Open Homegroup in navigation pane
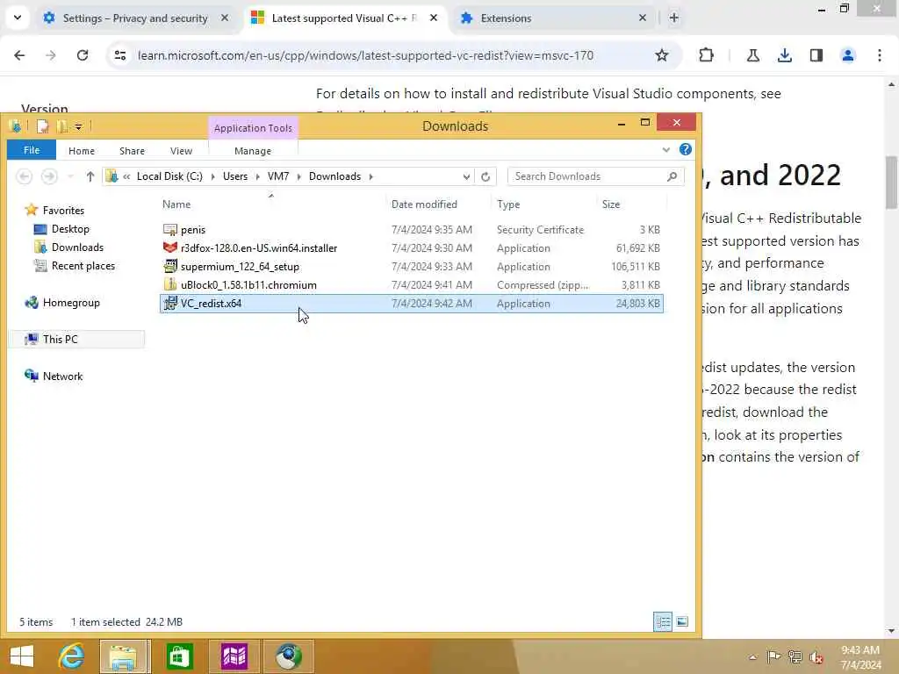Viewport: 899px width, 674px height. [71, 303]
